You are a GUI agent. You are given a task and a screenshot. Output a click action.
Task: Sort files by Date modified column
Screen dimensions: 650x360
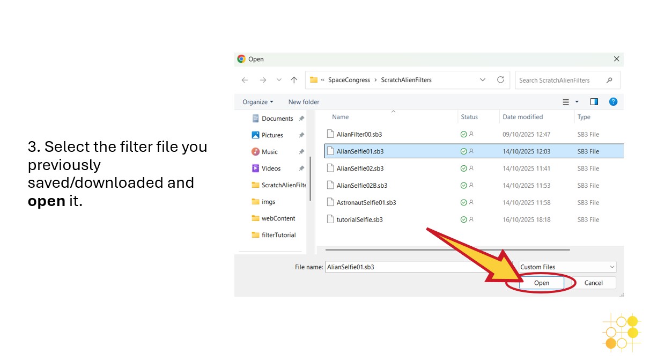click(x=522, y=117)
